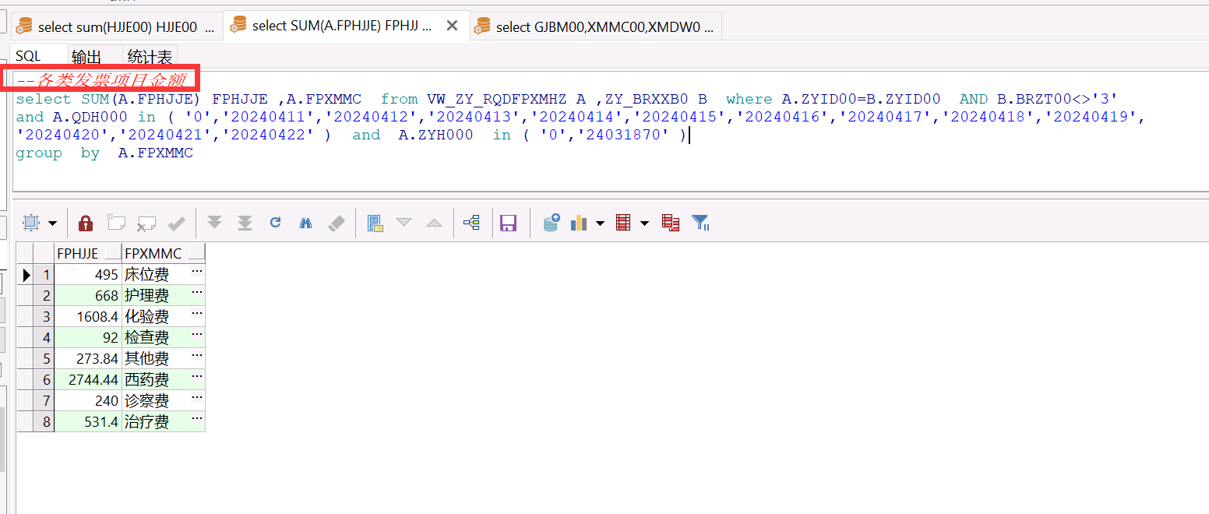The width and height of the screenshot is (1209, 514).
Task: Click the table name VW_ZY_RQDFPXMHZ in the query
Action: (x=496, y=99)
